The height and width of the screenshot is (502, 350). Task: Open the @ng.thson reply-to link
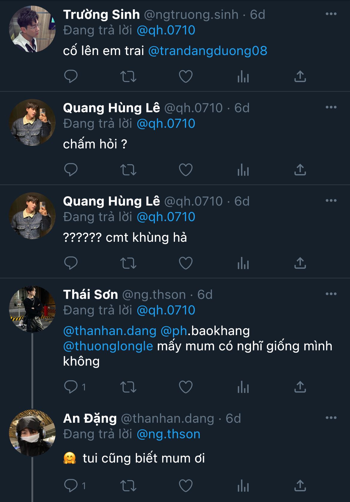click(x=168, y=434)
